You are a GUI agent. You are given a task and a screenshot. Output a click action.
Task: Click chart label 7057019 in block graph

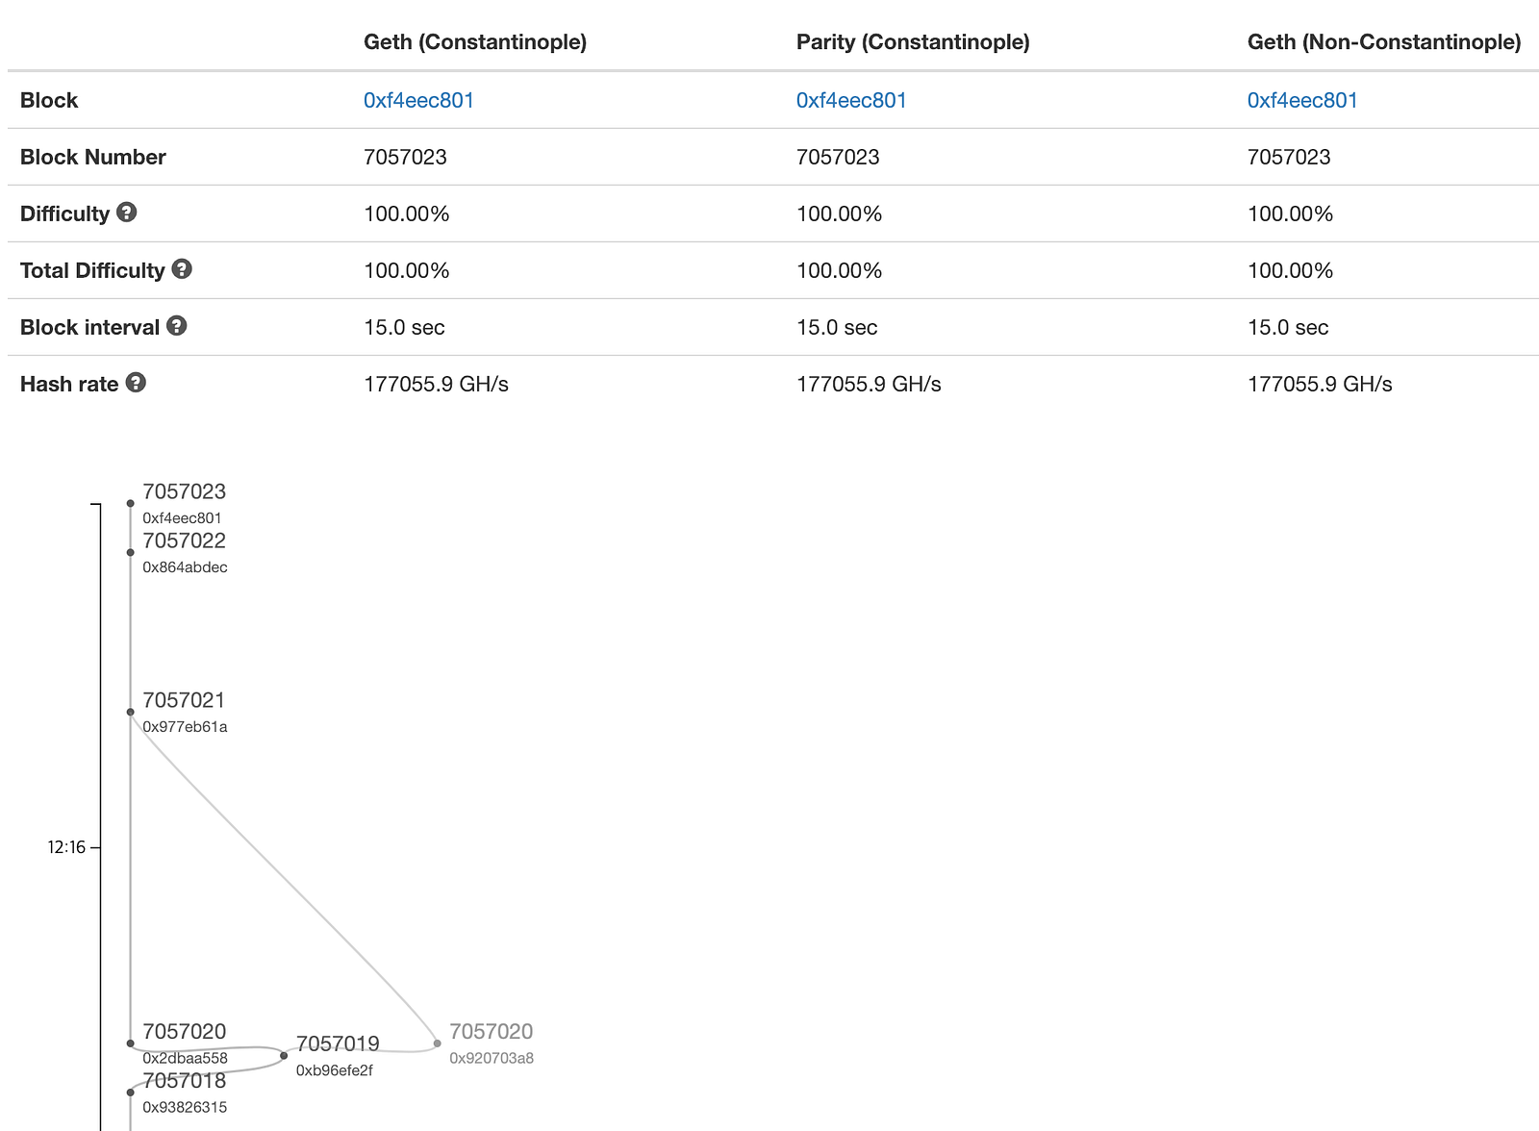point(338,1043)
